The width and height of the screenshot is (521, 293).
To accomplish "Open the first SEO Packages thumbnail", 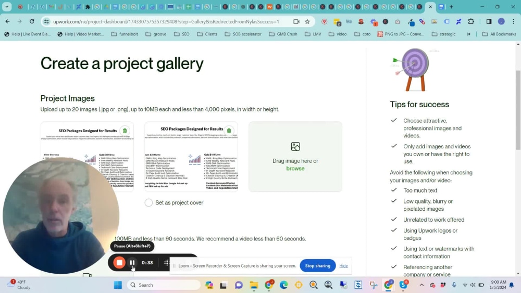I will coord(87,157).
